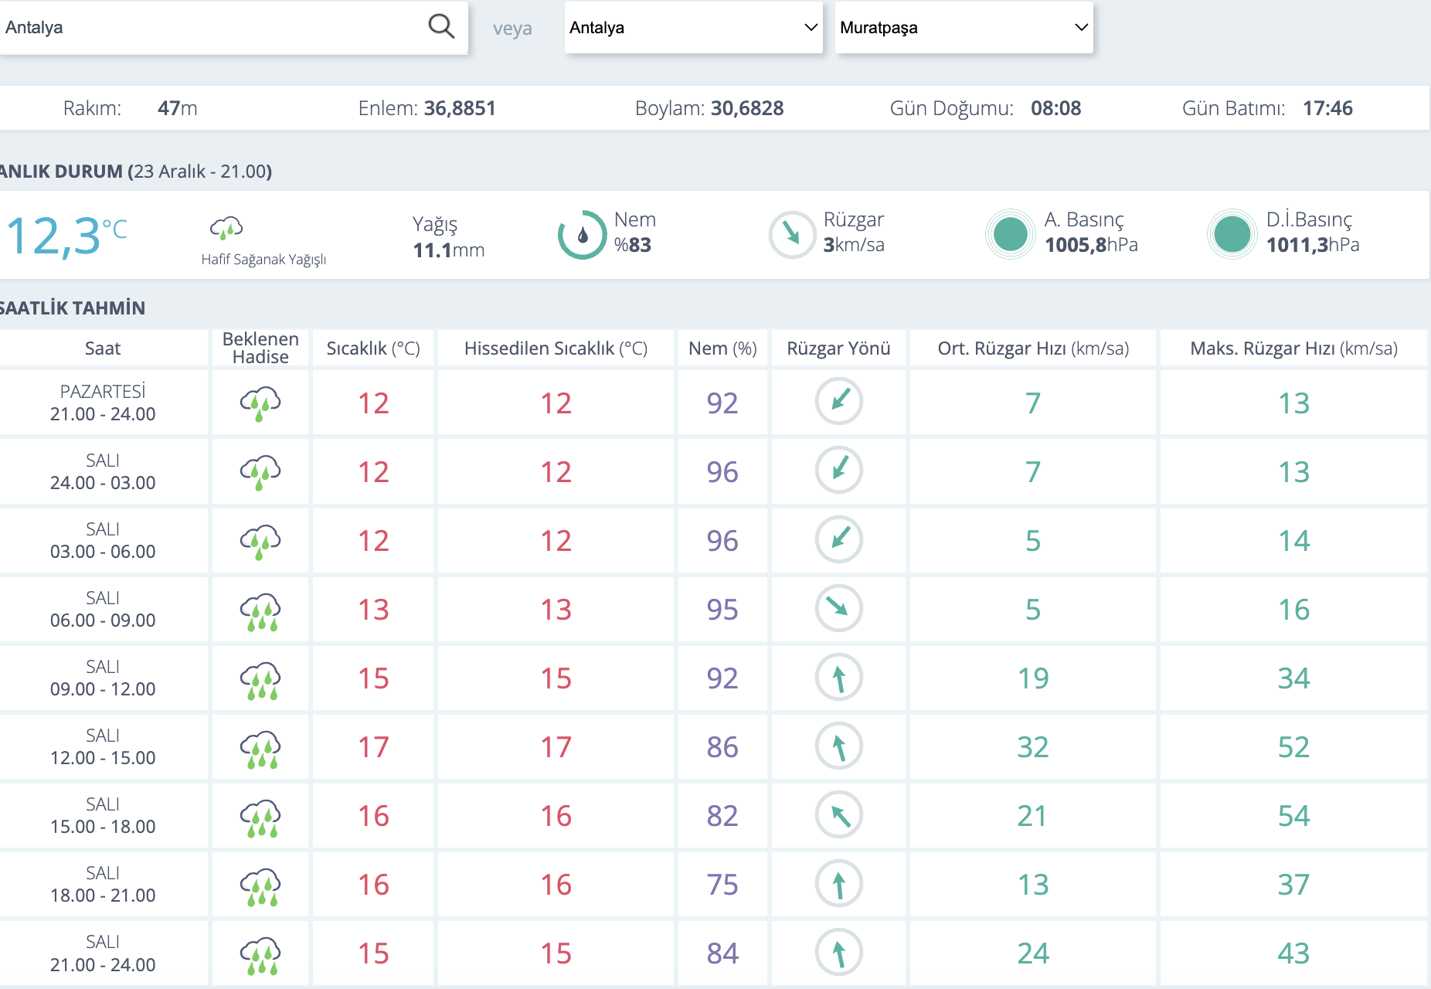Click the current weather rain cloud icon
Viewport: 1431px width, 989px height.
coord(226,228)
